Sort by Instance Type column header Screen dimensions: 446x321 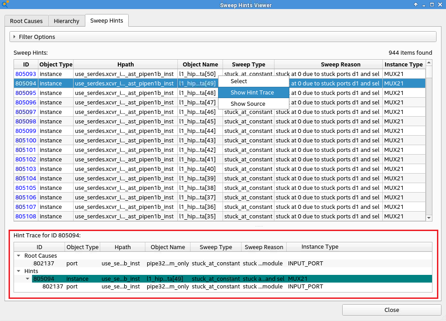pyautogui.click(x=403, y=64)
